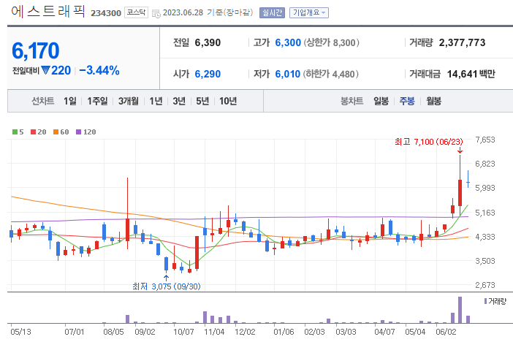
Task: Select the 3개월 line chart period
Action: pyautogui.click(x=129, y=101)
